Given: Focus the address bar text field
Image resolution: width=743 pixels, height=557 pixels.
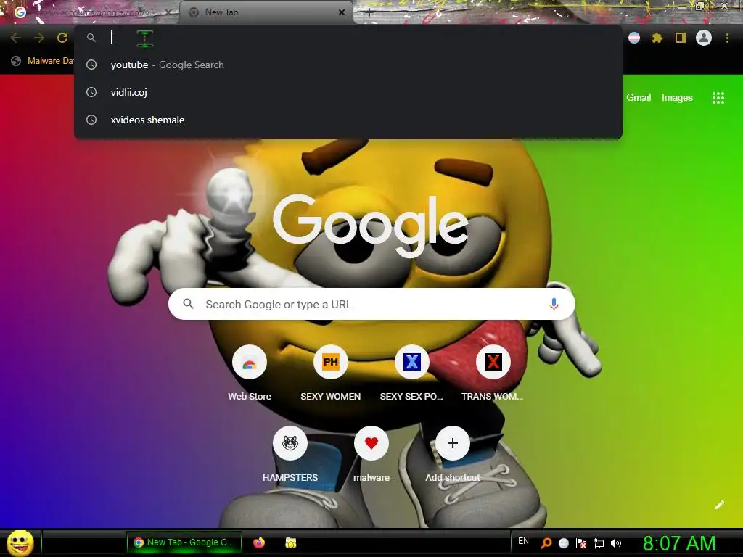Looking at the screenshot, I should [x=348, y=38].
